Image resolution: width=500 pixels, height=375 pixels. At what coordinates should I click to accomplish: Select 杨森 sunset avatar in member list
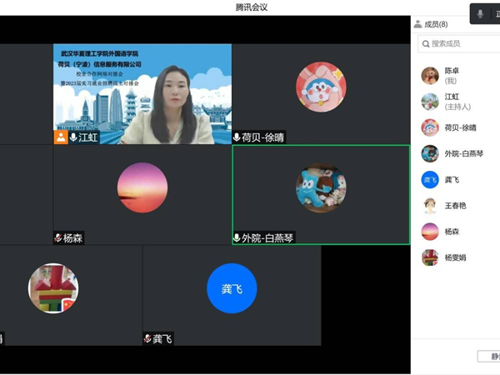430,232
